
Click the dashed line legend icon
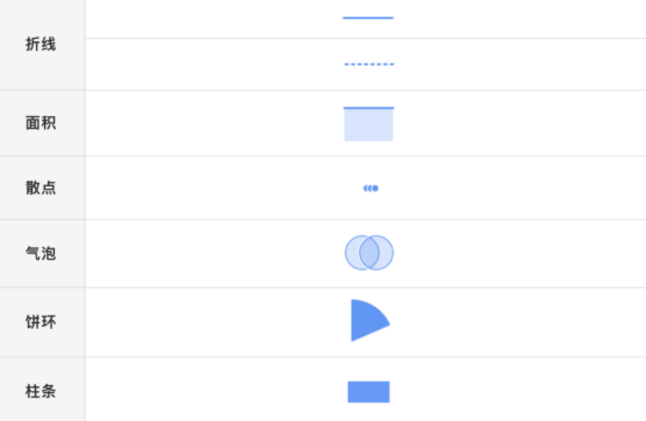pyautogui.click(x=369, y=64)
